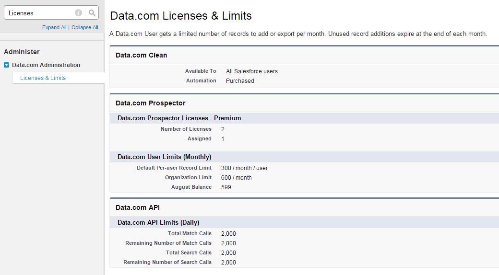Click Expand All link

point(54,27)
